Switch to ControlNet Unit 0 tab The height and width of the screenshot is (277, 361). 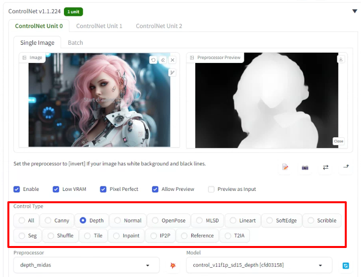(x=39, y=26)
